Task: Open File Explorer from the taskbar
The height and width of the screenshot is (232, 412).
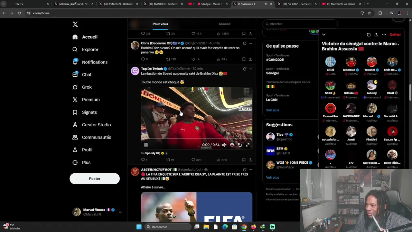Action: pyautogui.click(x=206, y=227)
